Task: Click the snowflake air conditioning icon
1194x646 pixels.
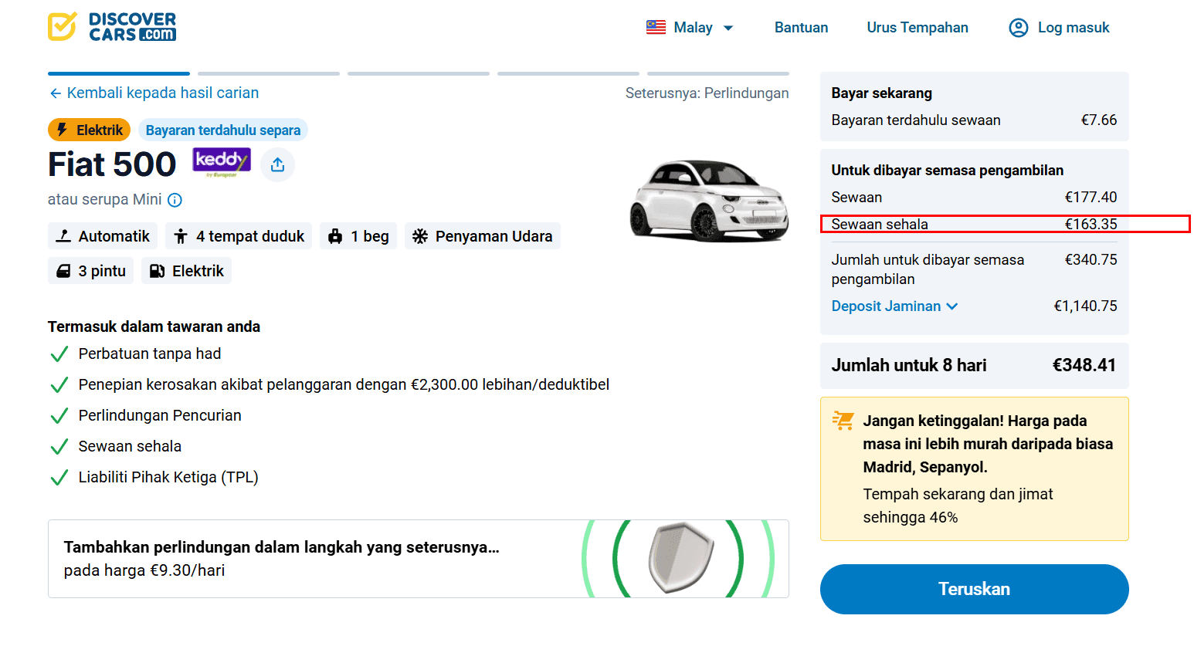Action: (420, 236)
